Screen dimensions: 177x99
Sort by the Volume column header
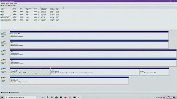pos(6,8)
